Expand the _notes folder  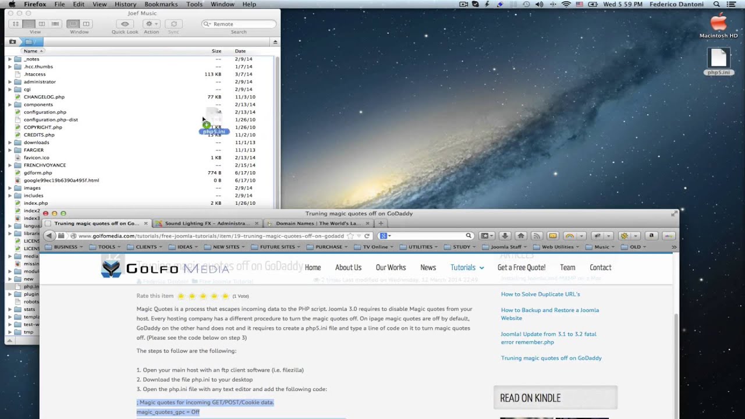point(10,59)
